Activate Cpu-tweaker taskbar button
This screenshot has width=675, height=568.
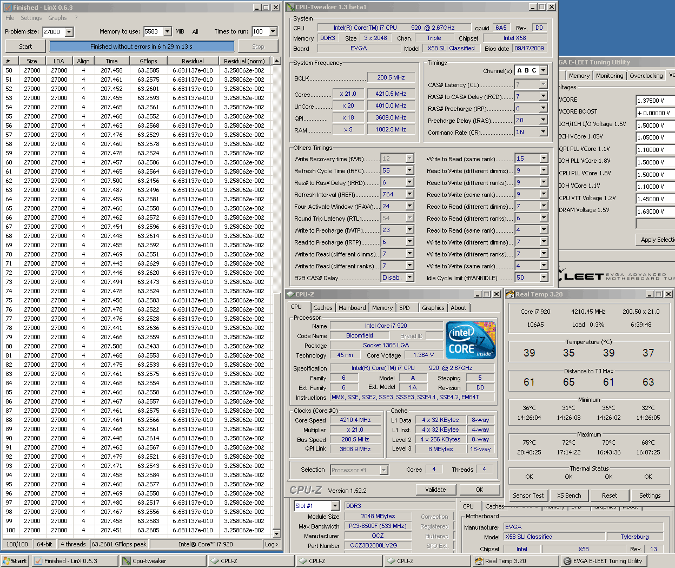click(163, 561)
